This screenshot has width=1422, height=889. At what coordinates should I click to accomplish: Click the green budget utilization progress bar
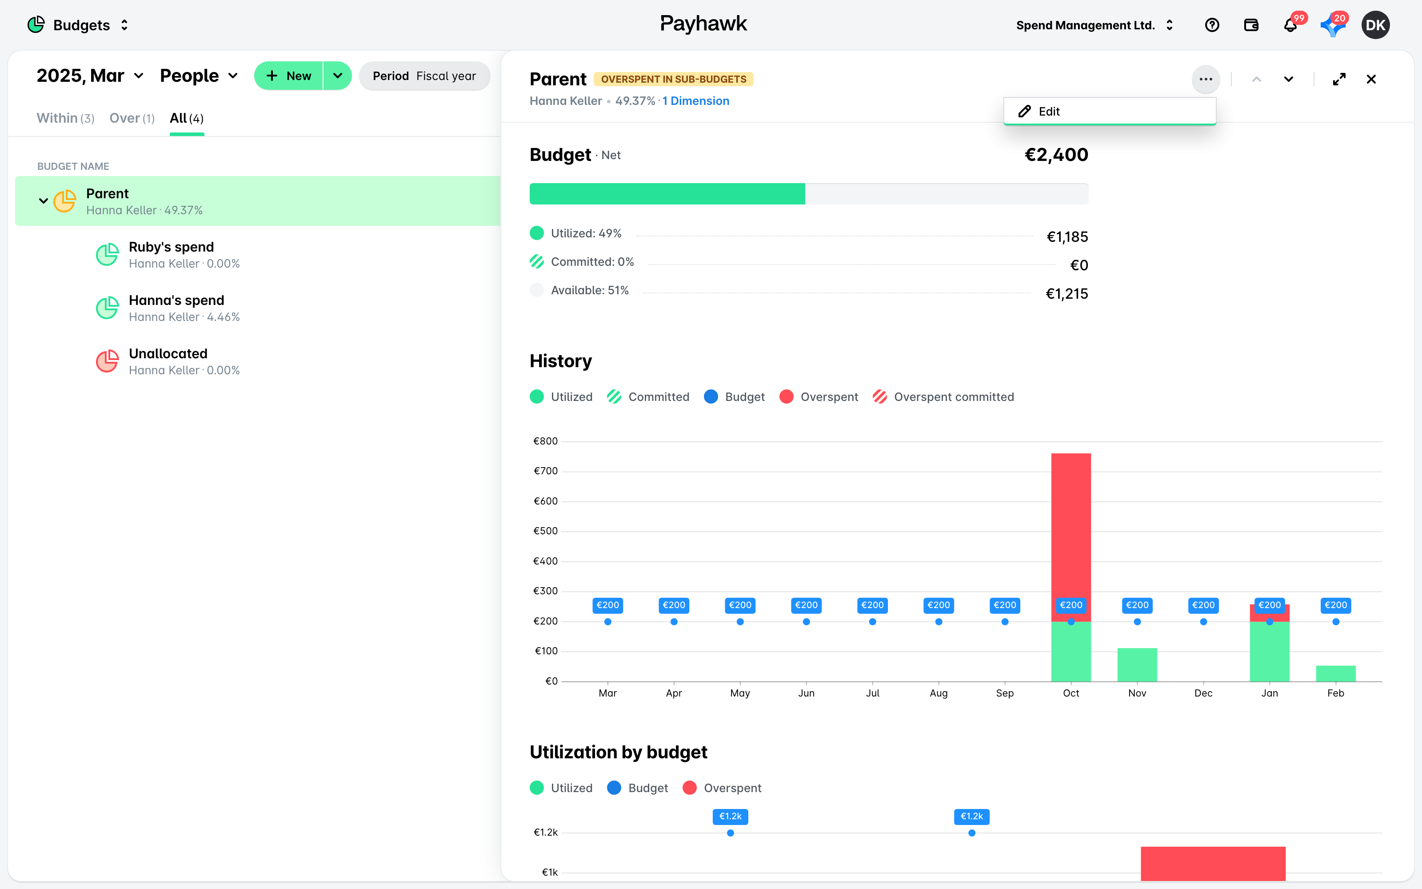coord(667,194)
